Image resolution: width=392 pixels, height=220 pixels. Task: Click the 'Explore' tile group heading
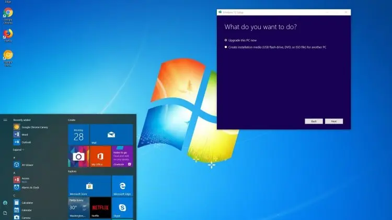coord(72,172)
